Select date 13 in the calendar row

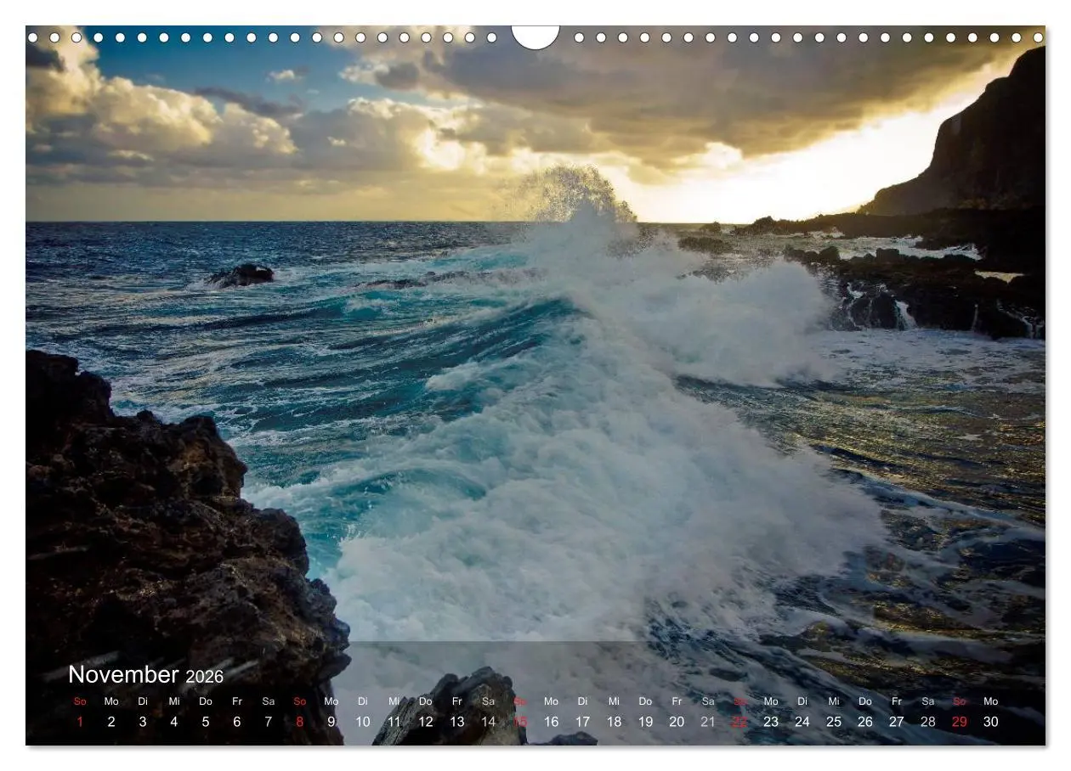pyautogui.click(x=457, y=722)
